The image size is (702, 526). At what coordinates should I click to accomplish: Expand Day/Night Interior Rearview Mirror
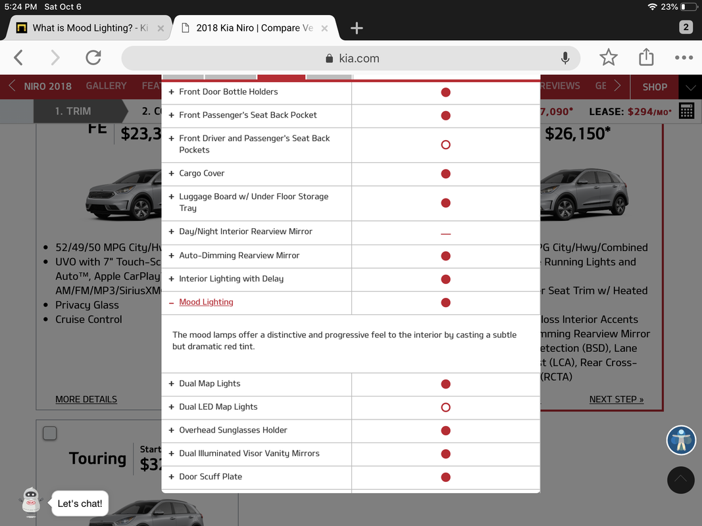coord(171,231)
